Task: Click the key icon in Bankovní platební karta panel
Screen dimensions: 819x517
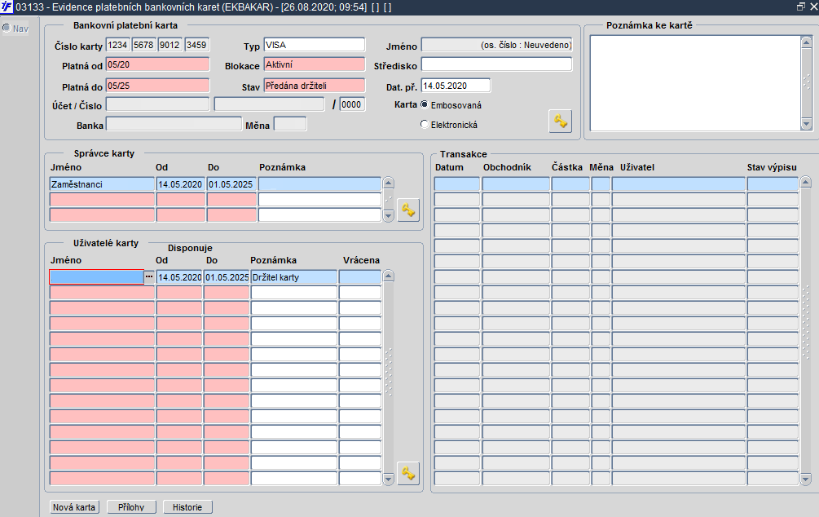Action: click(561, 122)
